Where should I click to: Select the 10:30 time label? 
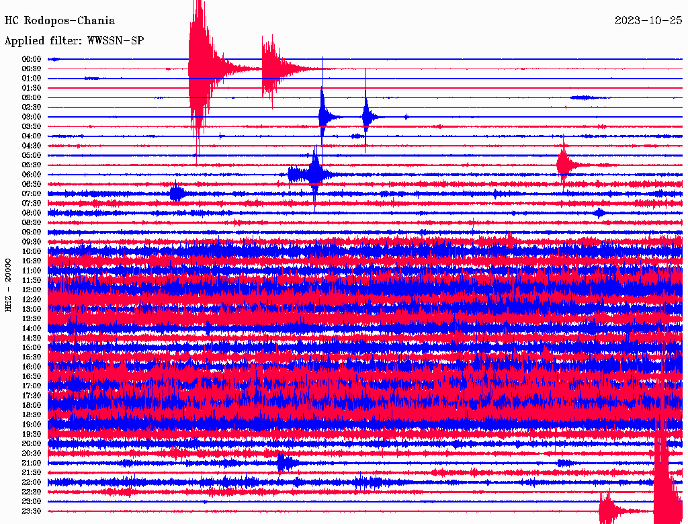32,261
